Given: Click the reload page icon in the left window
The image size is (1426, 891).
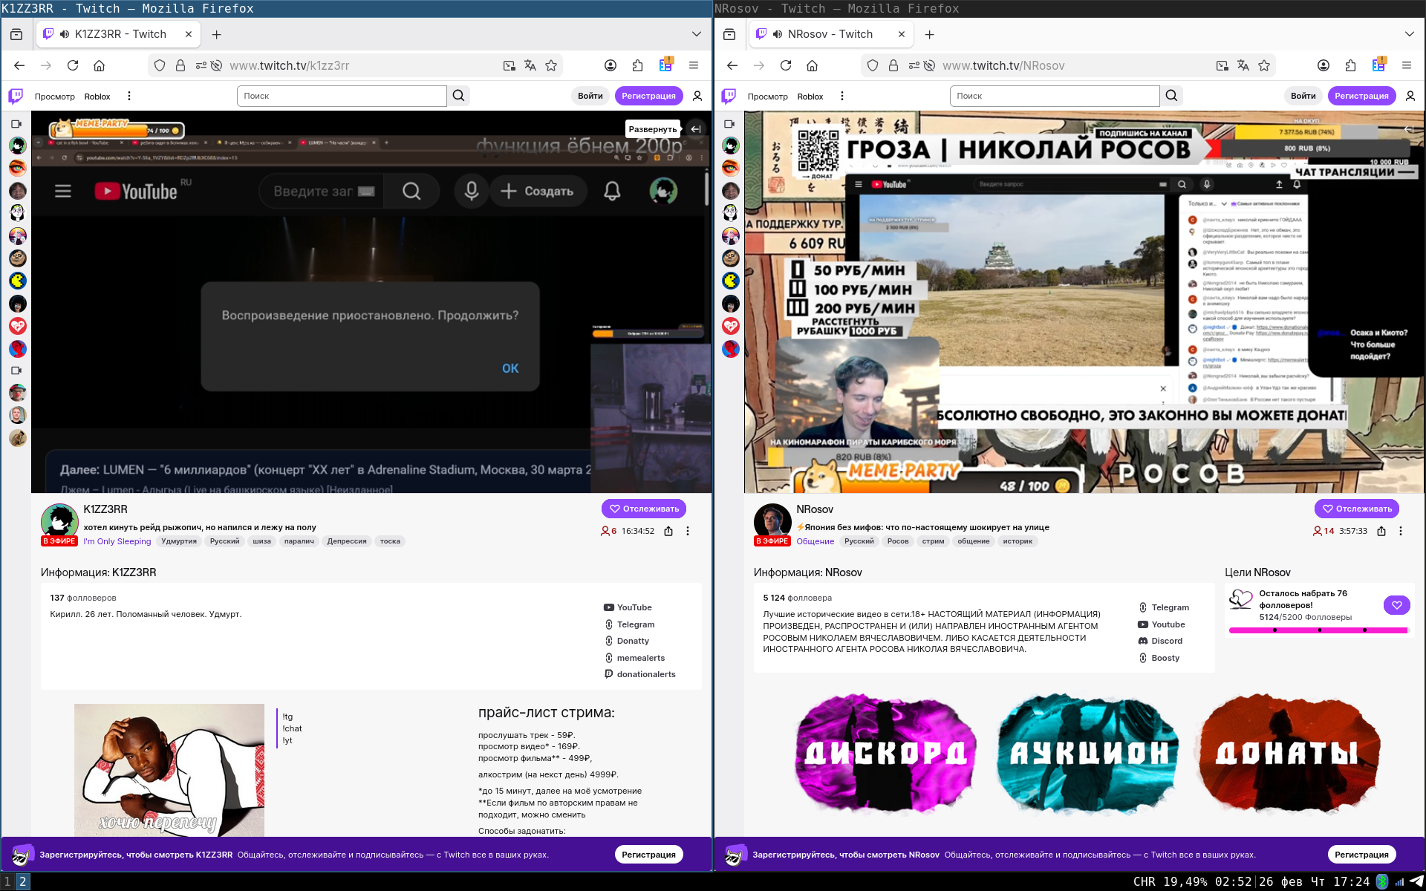Looking at the screenshot, I should click(73, 65).
